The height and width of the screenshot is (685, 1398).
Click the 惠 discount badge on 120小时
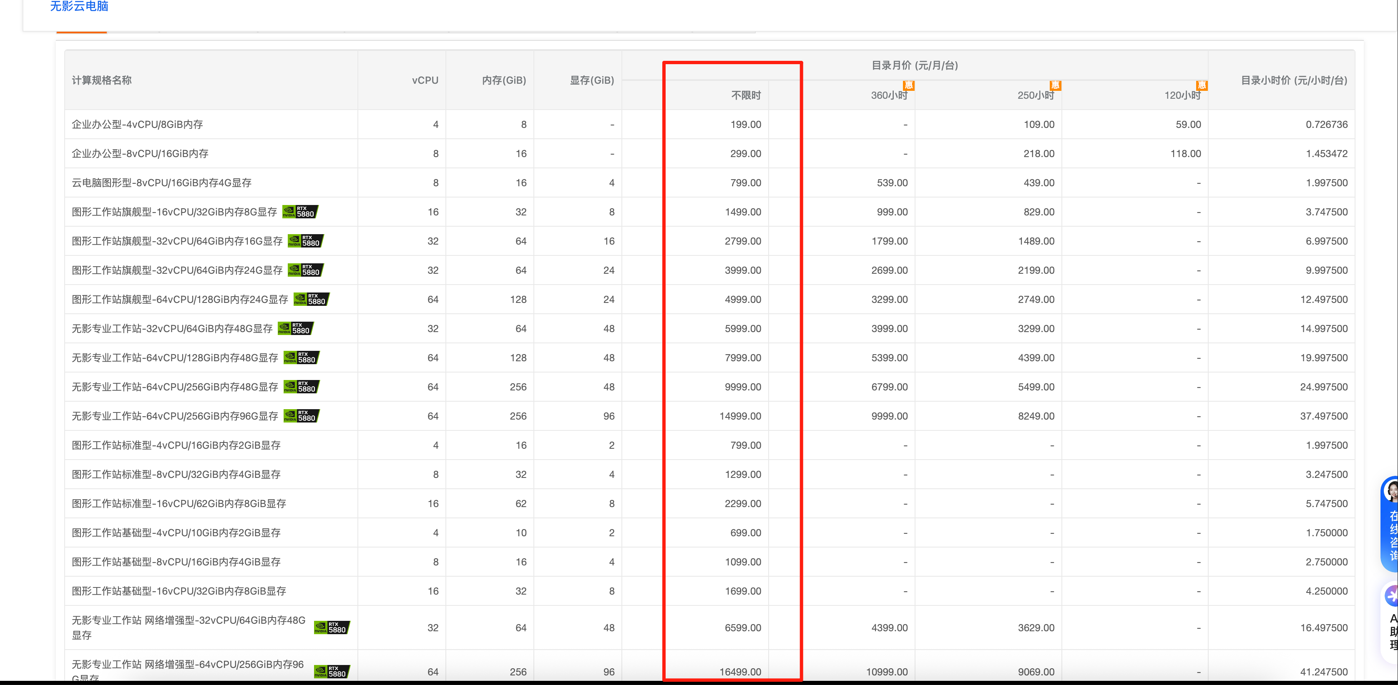(x=1202, y=85)
